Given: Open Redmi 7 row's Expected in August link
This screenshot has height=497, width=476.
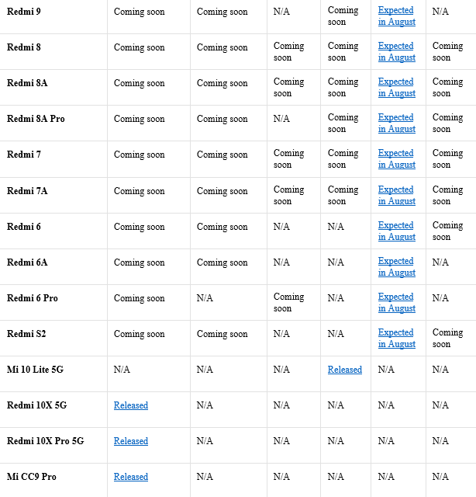Looking at the screenshot, I should (396, 159).
